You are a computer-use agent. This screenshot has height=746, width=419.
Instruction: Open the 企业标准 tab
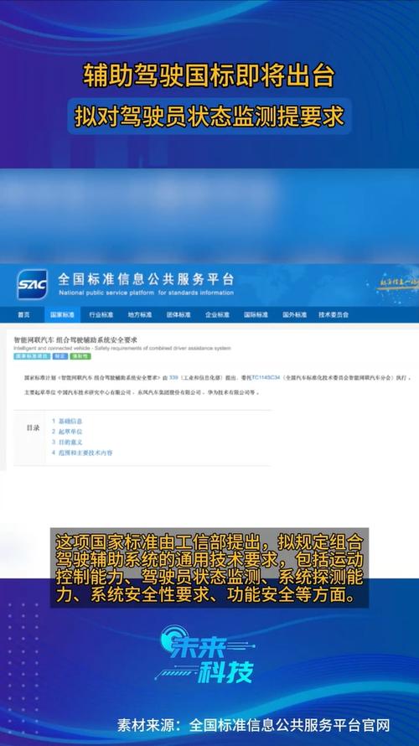click(x=217, y=315)
